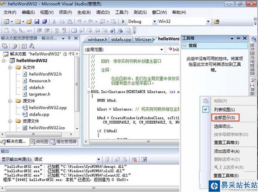Click the increase indent icon
Screen dimensions: 258x192
[47, 31]
